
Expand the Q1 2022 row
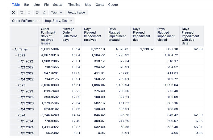pos(19,61)
